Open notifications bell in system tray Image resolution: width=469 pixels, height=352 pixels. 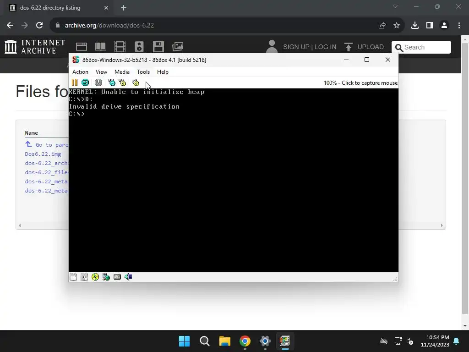tap(457, 341)
